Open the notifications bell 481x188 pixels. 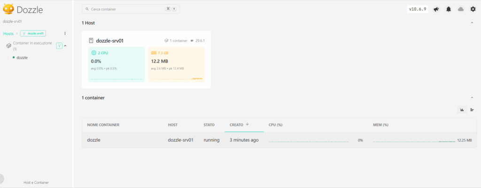(449, 9)
